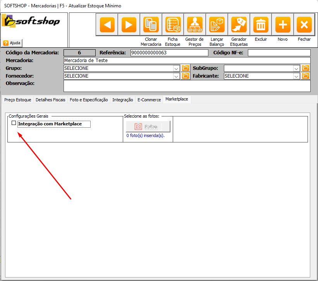318x281 pixels.
Task: Click the Lançar Balanço icon
Action: (217, 25)
